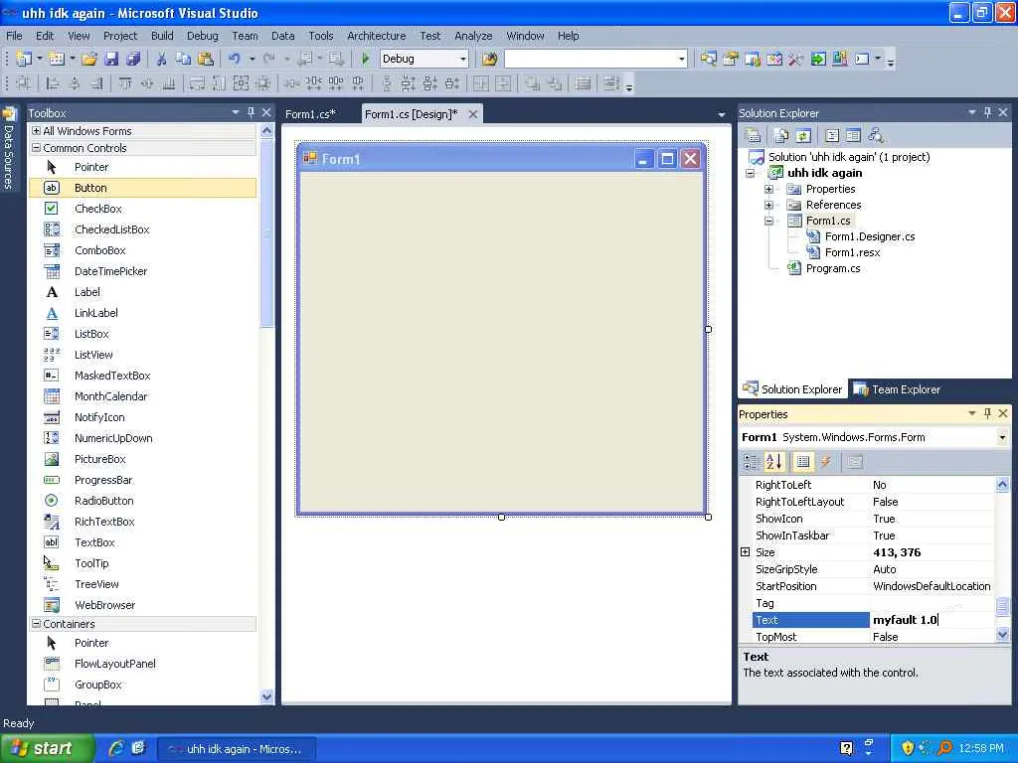This screenshot has width=1018, height=763.
Task: Click Show All Files in Solution Explorer
Action: (x=781, y=135)
